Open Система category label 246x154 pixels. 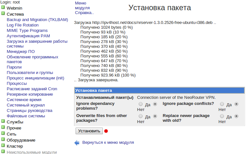coord(15,14)
